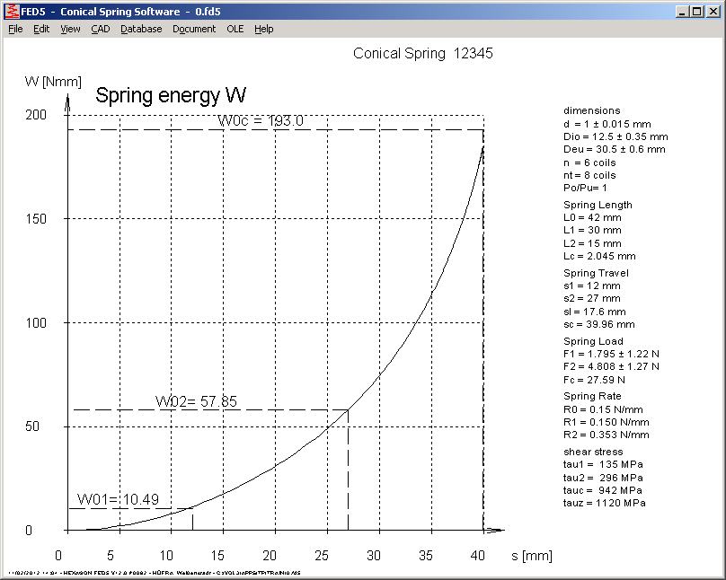Open the Help menu
Screen dimensions: 726x580
pos(263,29)
